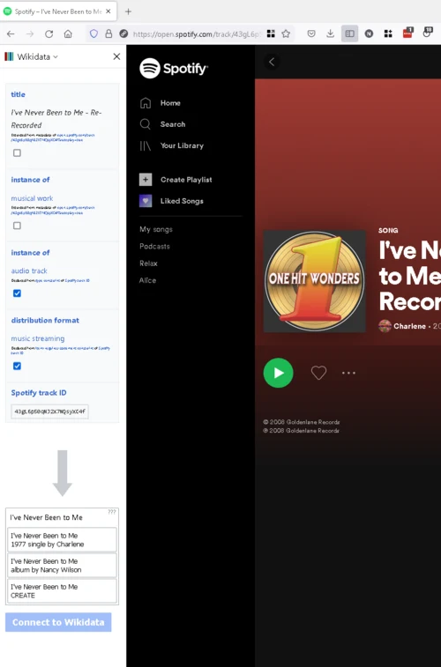Open Your Library
Image resolution: width=441 pixels, height=667 pixels.
(182, 145)
